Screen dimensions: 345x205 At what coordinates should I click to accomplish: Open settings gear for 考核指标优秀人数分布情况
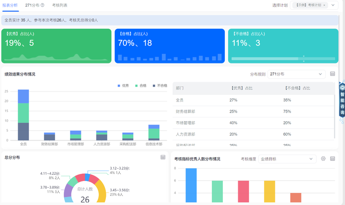(323, 159)
